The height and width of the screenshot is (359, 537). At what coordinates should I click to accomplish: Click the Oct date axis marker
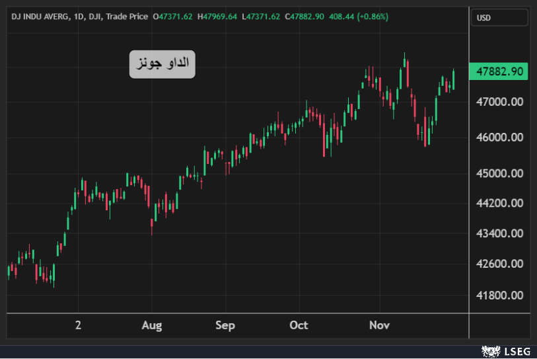[x=299, y=325]
